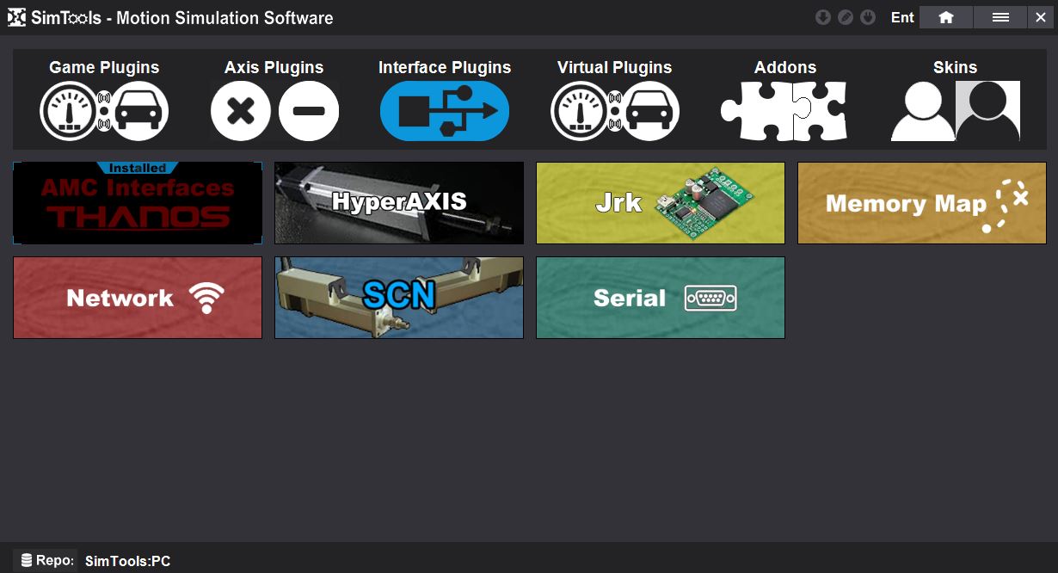
Task: Click the pencil edit icon in title bar
Action: (x=846, y=17)
